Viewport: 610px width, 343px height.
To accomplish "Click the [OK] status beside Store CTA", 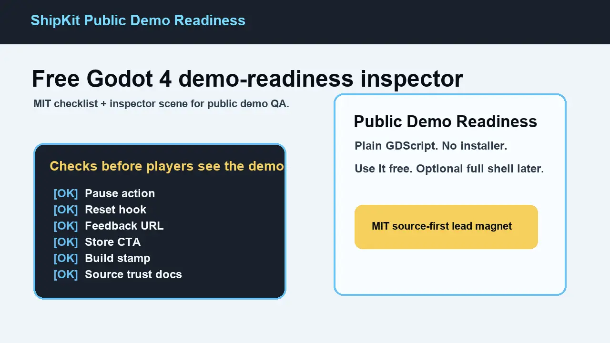I will coord(66,242).
